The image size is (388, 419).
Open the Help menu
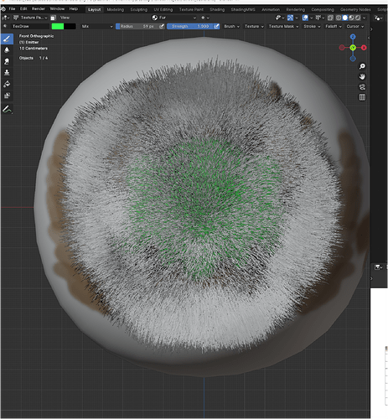74,9
